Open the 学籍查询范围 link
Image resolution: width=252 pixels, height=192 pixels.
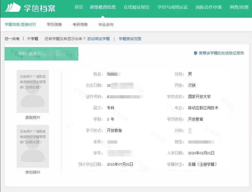click(x=130, y=38)
